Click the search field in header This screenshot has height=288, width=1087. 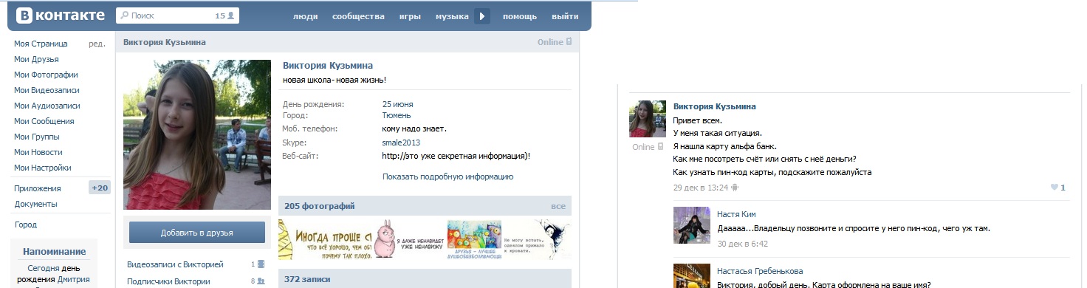[177, 16]
